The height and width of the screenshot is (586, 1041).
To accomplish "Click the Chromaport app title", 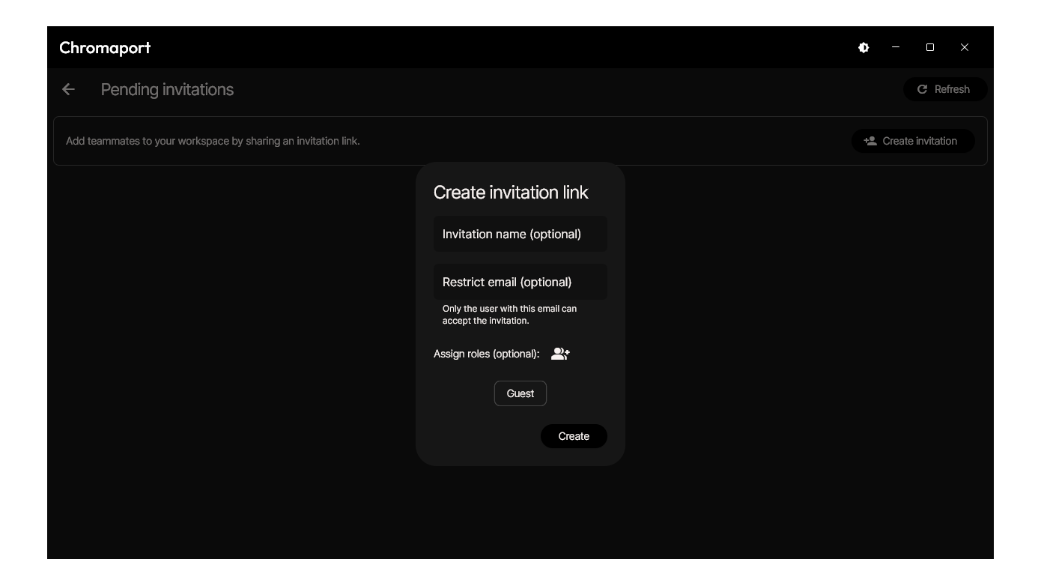I will (x=105, y=48).
